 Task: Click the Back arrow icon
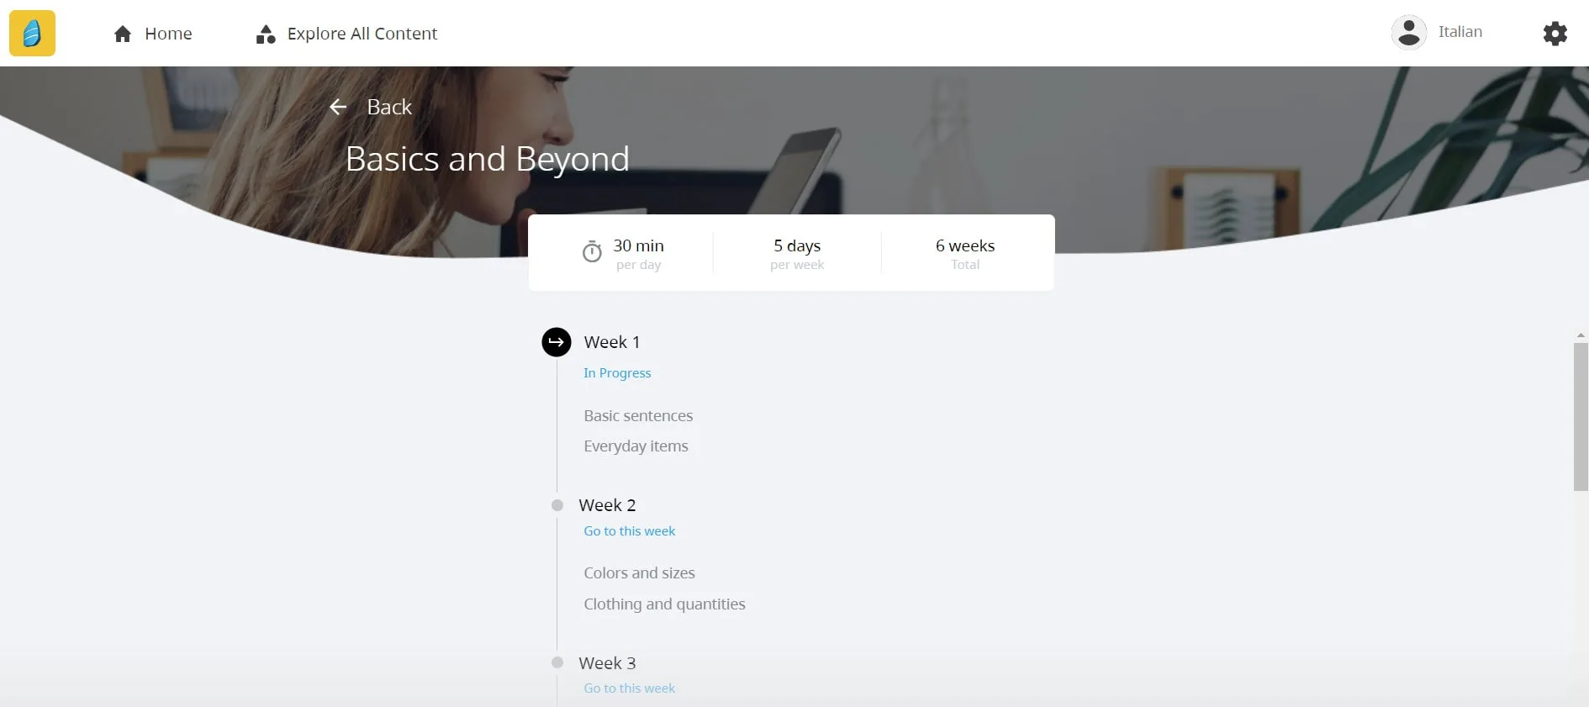(x=338, y=107)
